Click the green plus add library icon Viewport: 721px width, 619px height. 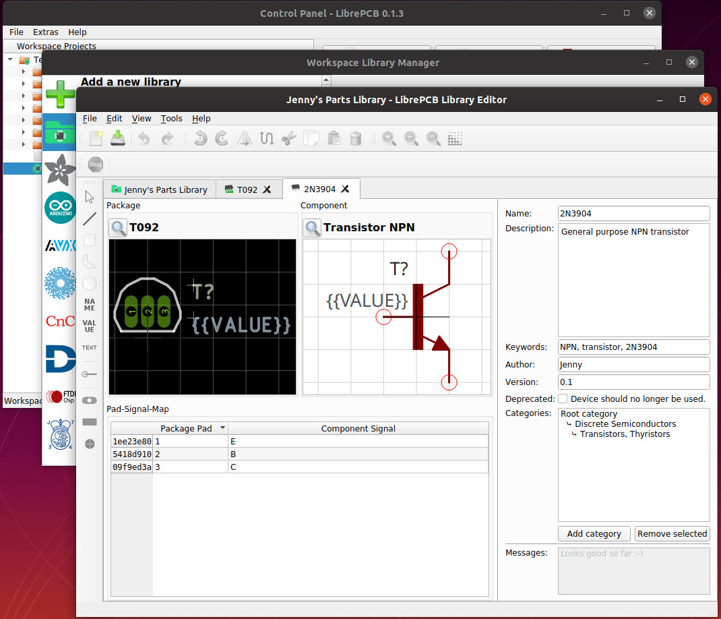pyautogui.click(x=61, y=94)
